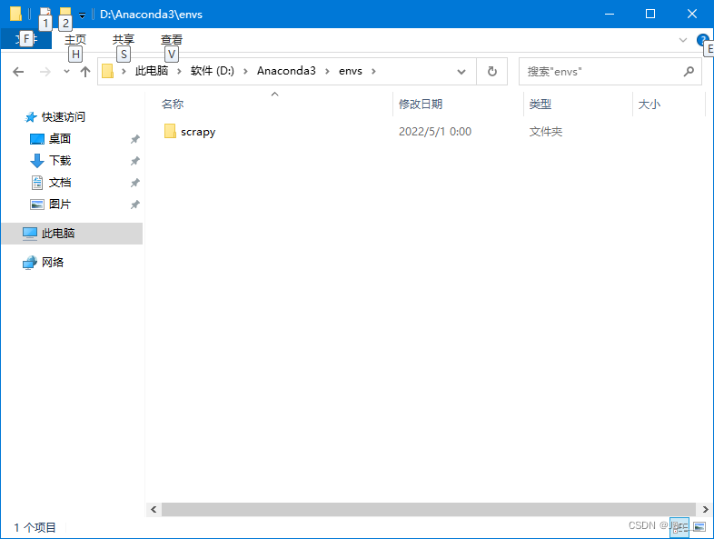This screenshot has height=539, width=714.
Task: Sort by 名称 column header
Action: pos(173,105)
